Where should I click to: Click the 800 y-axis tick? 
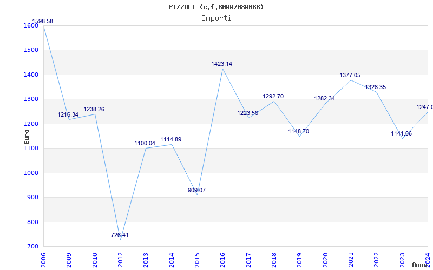click(32, 222)
